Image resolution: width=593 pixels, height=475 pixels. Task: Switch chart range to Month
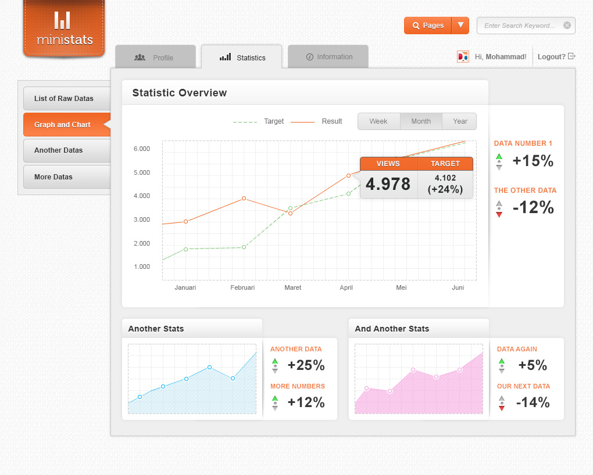pos(421,121)
